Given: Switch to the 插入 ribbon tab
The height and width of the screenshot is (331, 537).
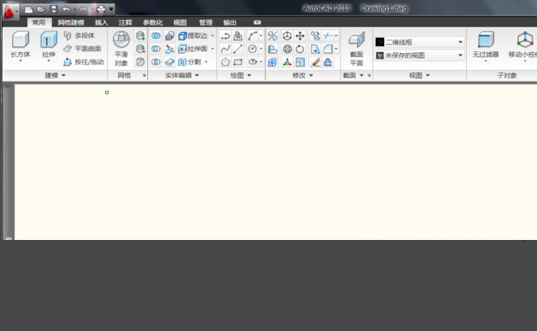Looking at the screenshot, I should coord(101,22).
